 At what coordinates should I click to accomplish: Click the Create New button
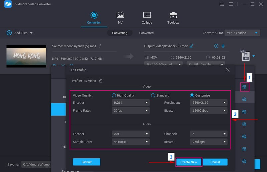tap(189, 162)
